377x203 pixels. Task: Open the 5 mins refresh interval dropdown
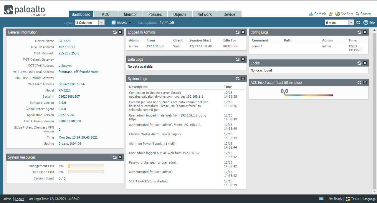351,23
